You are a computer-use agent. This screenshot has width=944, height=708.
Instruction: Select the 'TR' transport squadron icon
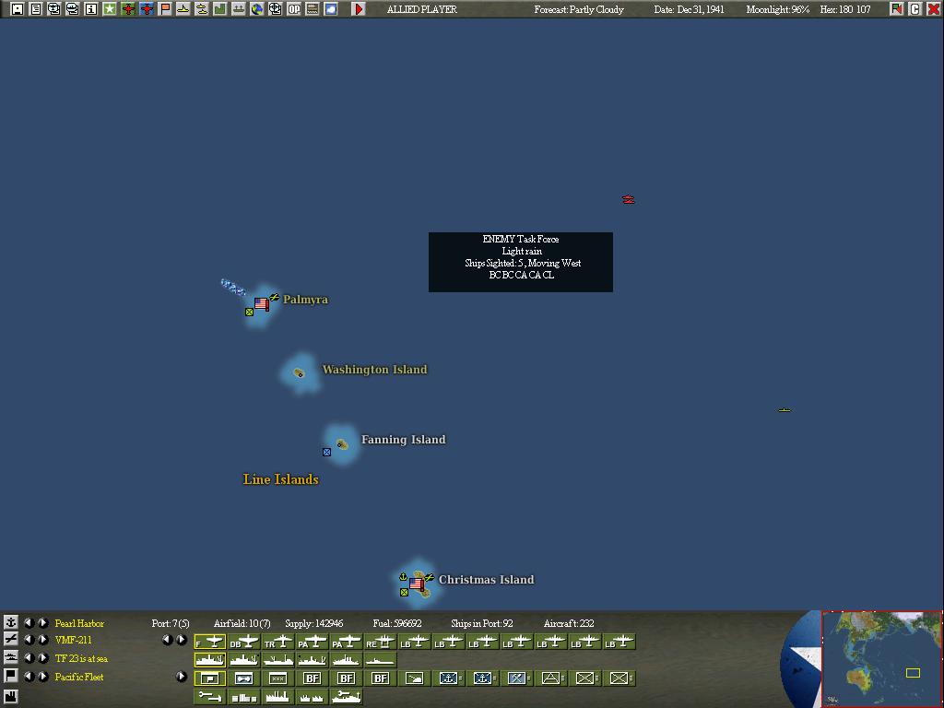click(x=278, y=642)
